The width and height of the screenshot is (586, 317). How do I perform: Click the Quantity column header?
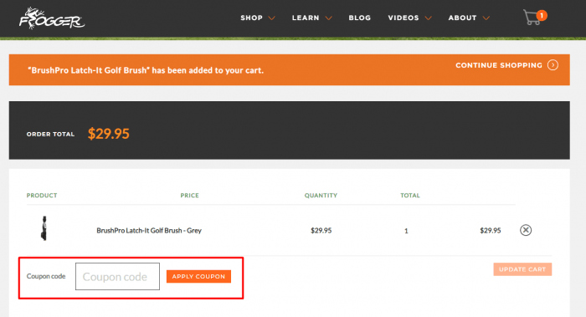coord(321,195)
